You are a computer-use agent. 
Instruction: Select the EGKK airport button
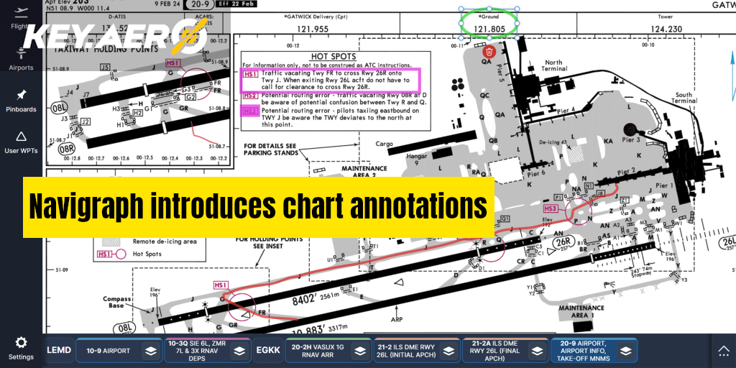268,350
